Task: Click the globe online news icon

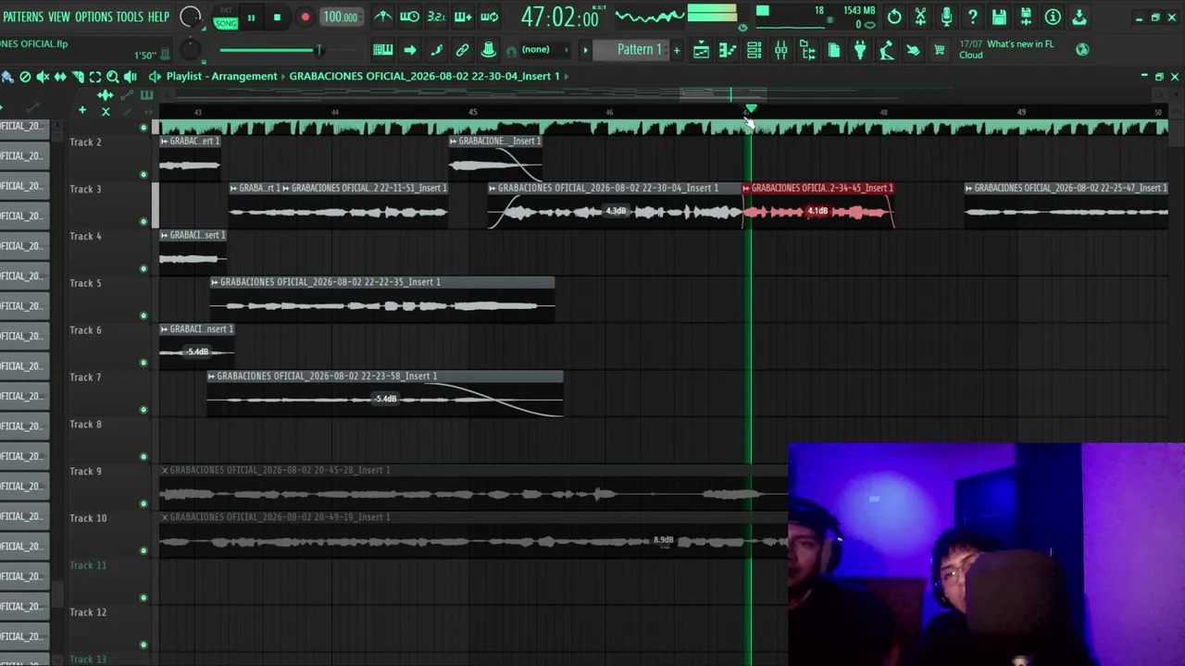Action: tap(1082, 50)
